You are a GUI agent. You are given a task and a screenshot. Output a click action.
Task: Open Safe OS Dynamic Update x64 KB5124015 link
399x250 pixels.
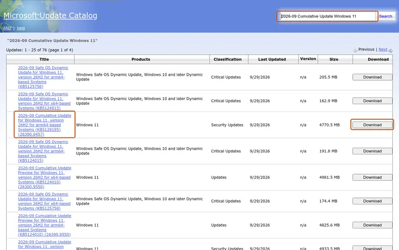[x=44, y=101]
